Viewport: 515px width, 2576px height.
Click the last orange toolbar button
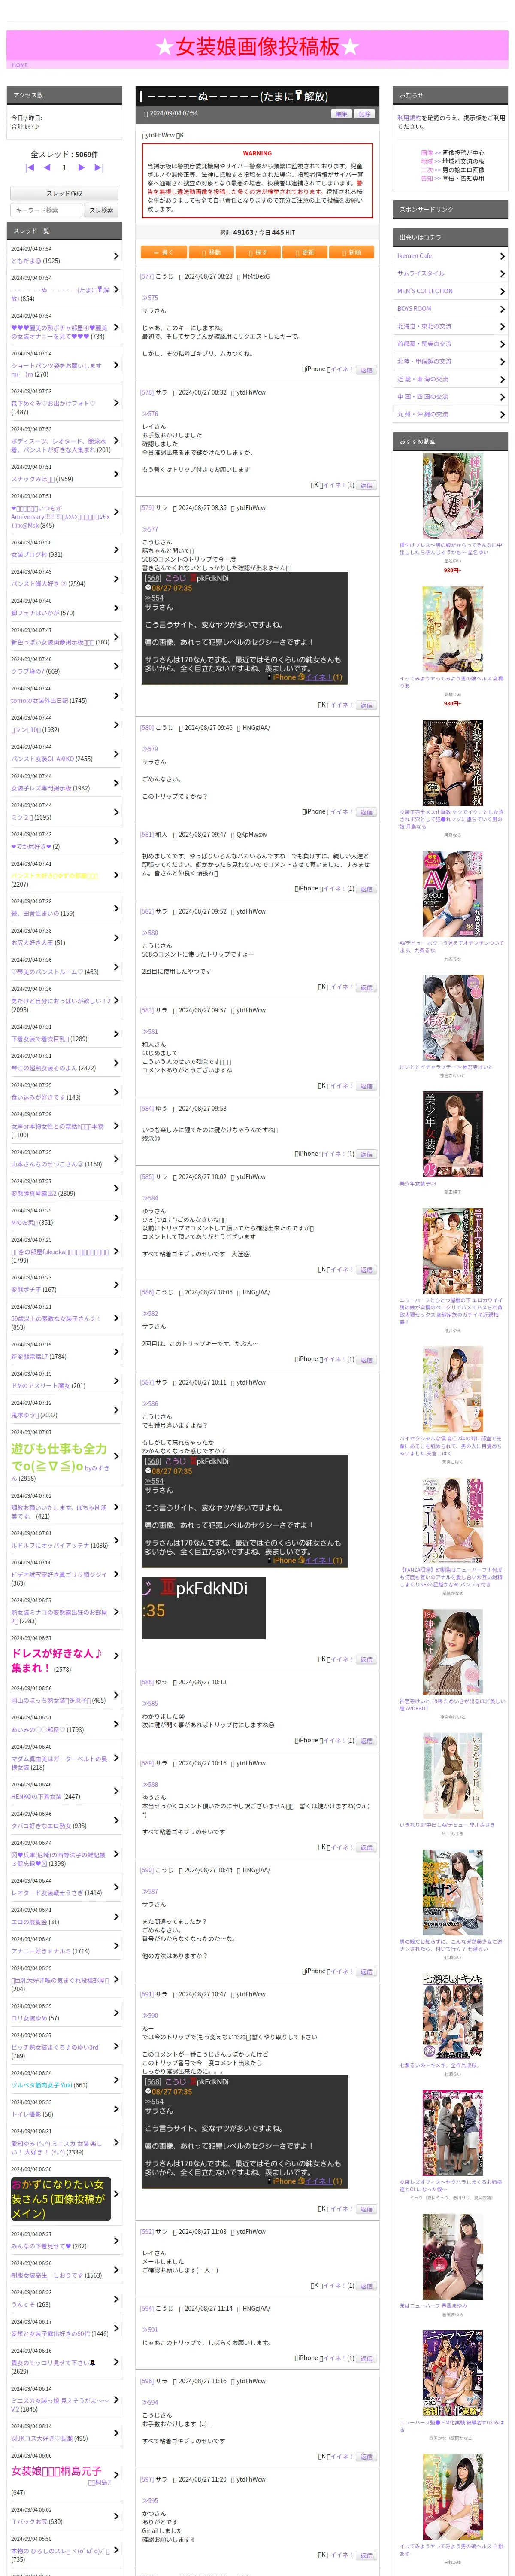[351, 252]
